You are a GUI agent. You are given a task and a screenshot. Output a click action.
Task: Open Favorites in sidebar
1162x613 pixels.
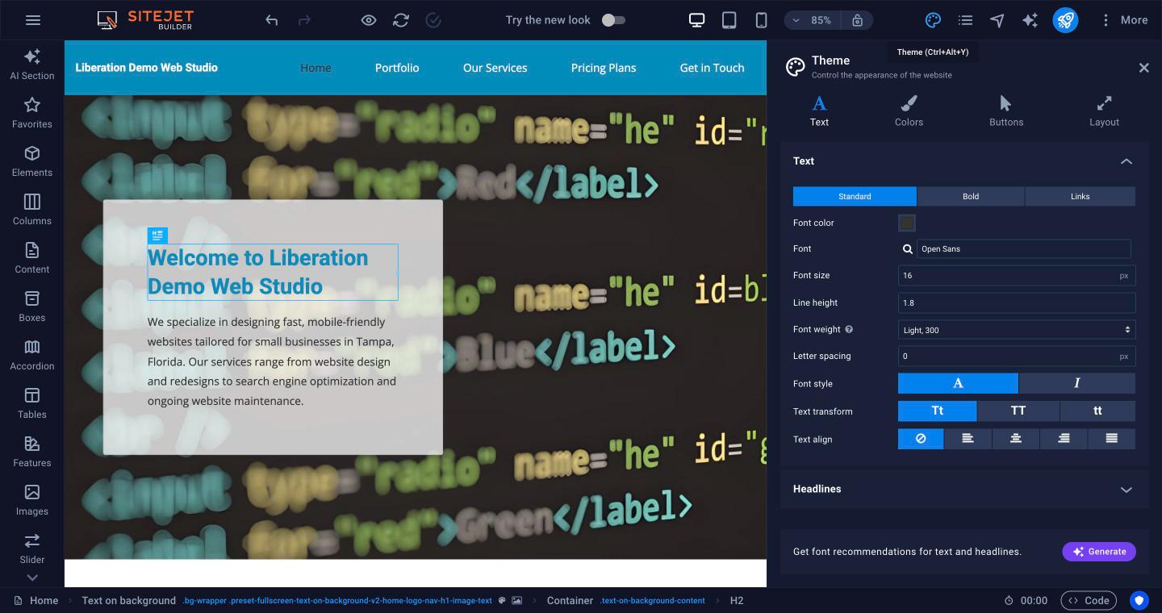pos(32,113)
